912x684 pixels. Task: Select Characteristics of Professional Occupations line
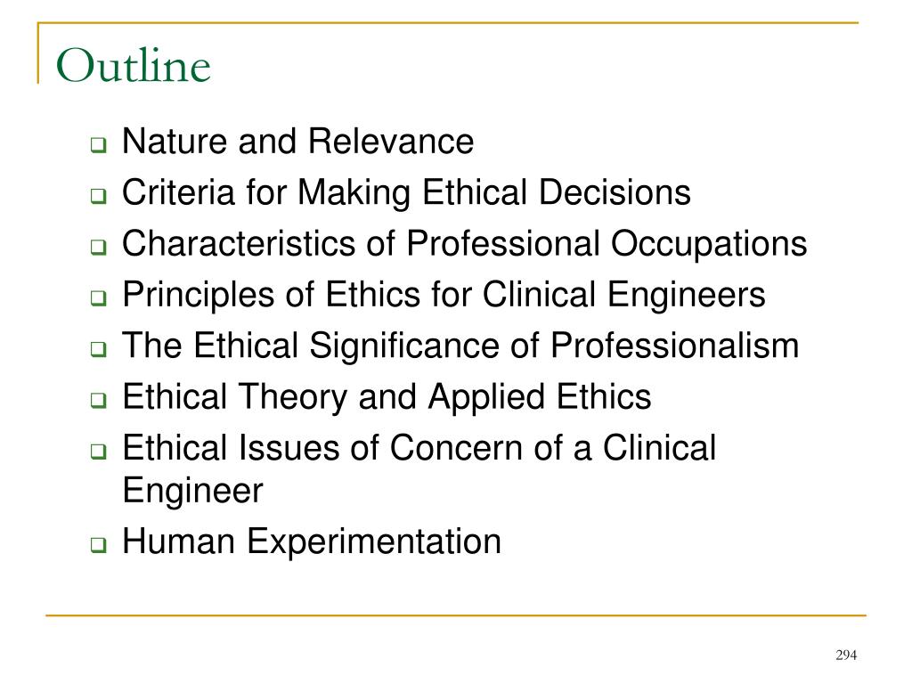[465, 244]
